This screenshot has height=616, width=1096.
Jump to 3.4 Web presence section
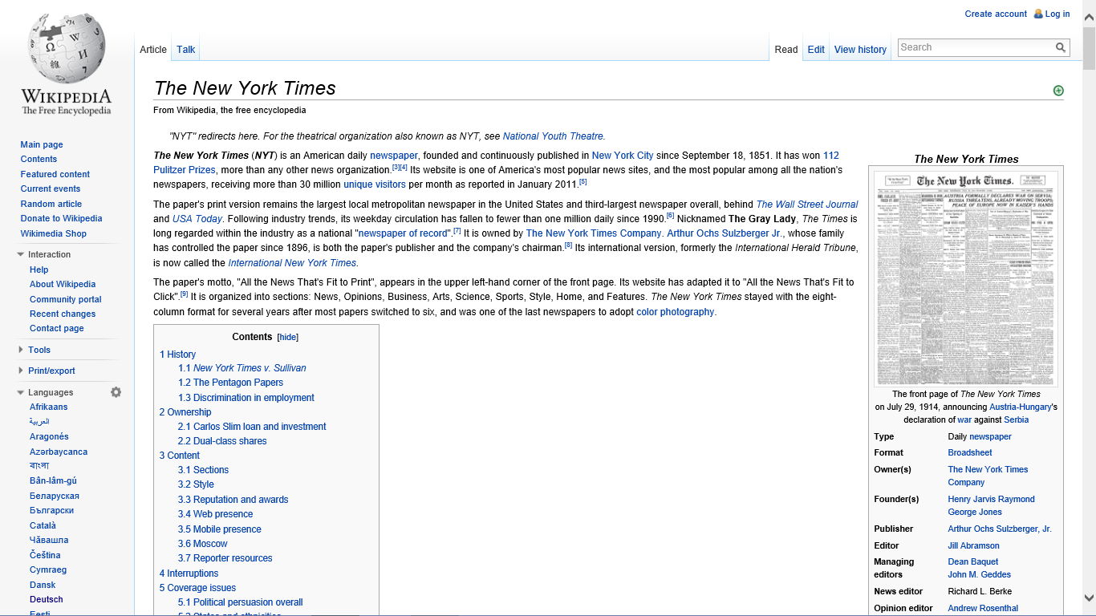pos(215,514)
